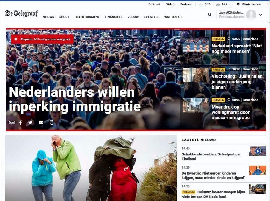The width and height of the screenshot is (270, 201).
Task: Read 'Meer druk op woningmarkt' article
Action: click(x=231, y=112)
